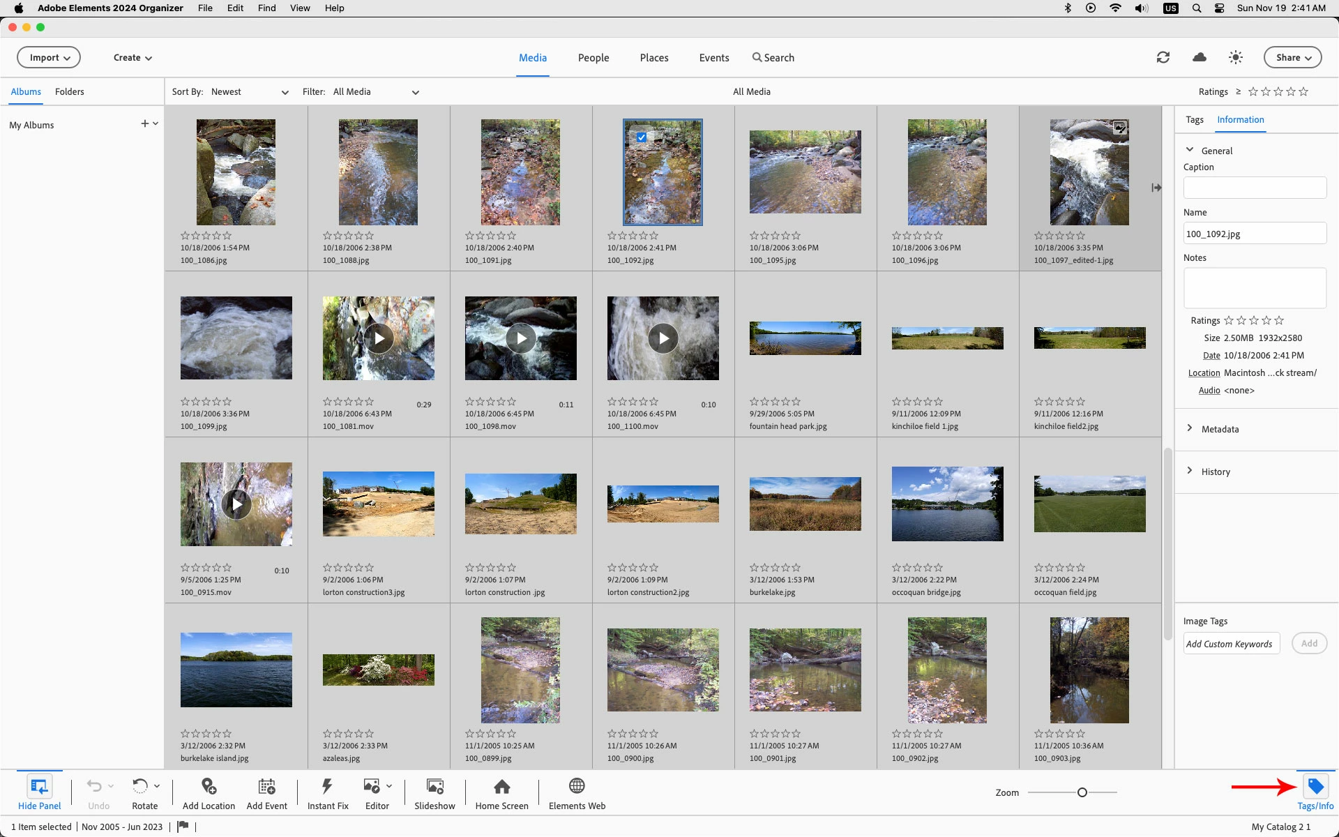
Task: Click the sync refresh icon
Action: pyautogui.click(x=1163, y=57)
